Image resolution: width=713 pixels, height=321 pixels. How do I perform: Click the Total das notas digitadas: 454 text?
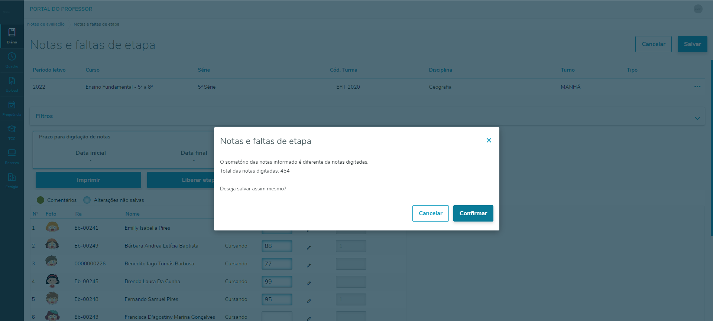[255, 171]
